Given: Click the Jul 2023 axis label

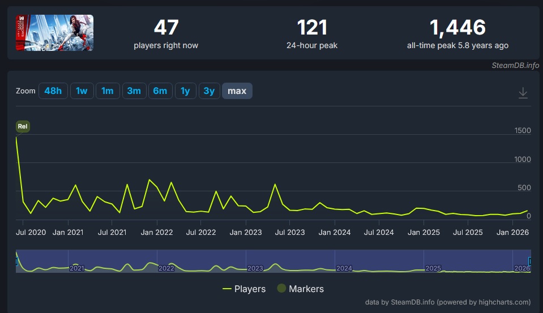Looking at the screenshot, I should [290, 232].
